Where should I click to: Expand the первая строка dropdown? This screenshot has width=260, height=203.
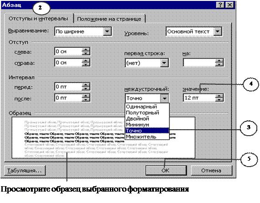(x=164, y=63)
